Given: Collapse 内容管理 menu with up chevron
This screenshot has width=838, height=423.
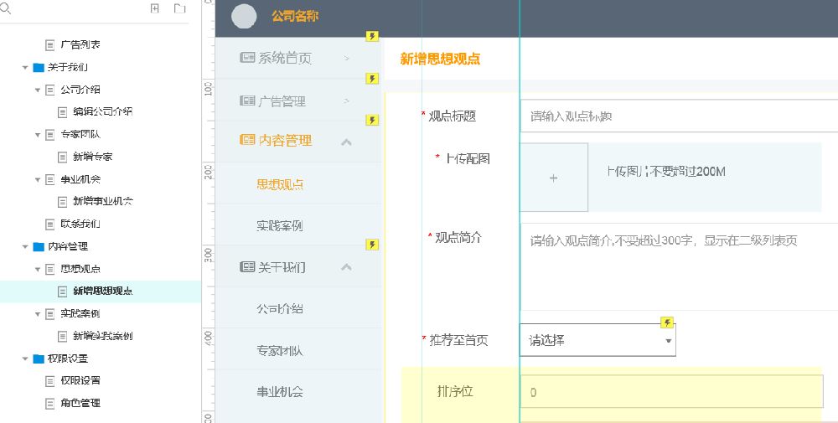Looking at the screenshot, I should pyautogui.click(x=346, y=142).
